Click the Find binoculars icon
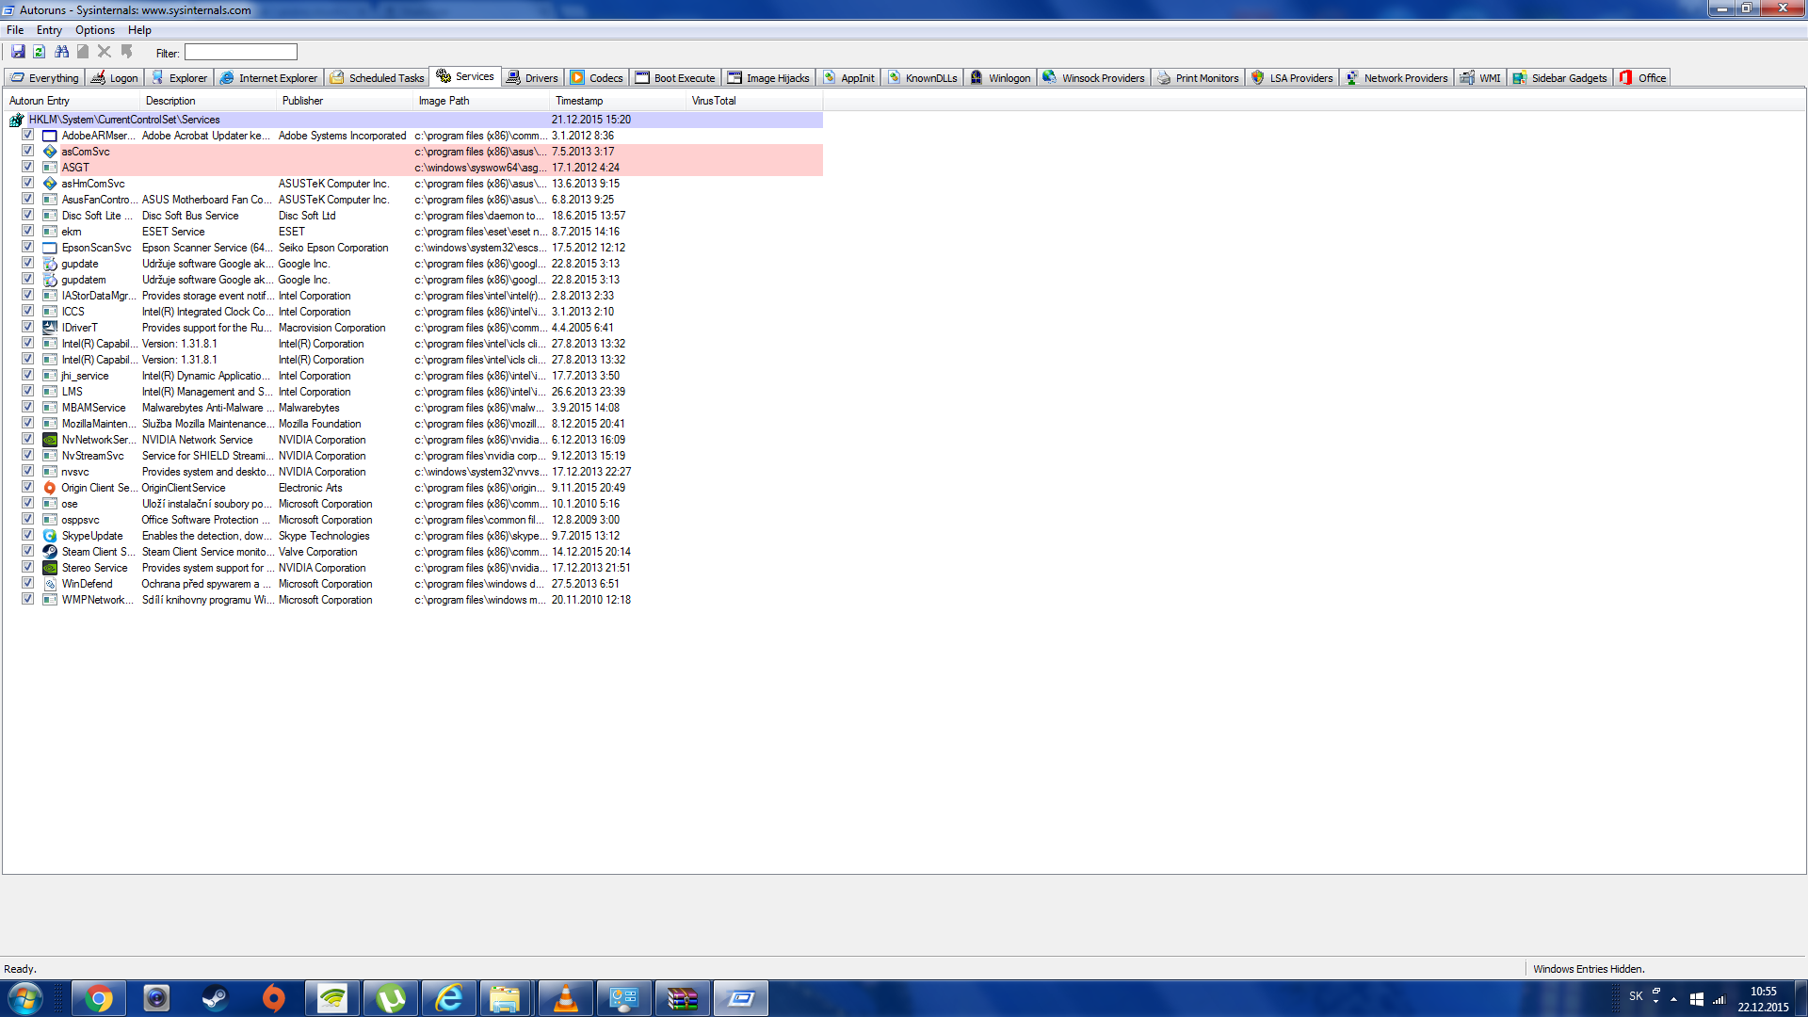Viewport: 1808px width, 1017px height. pos(61,52)
